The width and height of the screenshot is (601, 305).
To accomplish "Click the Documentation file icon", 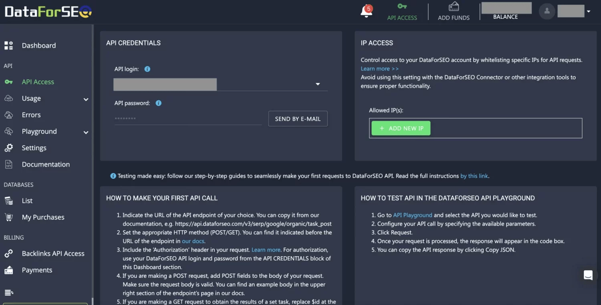I will tap(8, 164).
